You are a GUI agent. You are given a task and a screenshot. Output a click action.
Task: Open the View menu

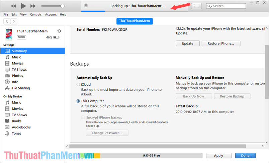[23, 14]
